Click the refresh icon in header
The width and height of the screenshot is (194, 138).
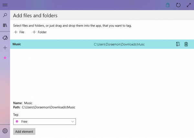point(178,5)
